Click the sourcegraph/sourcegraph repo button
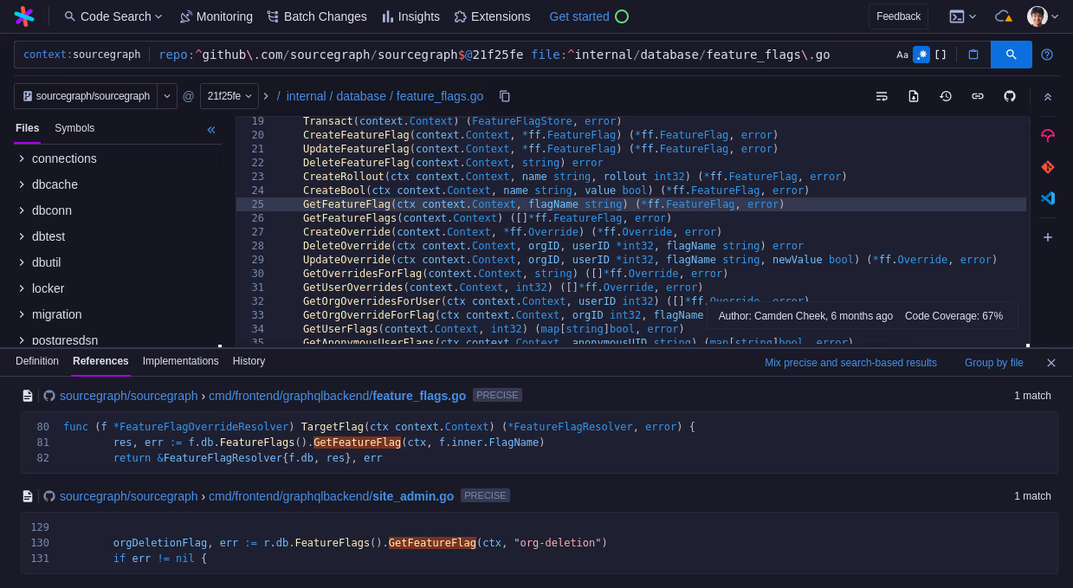 86,96
